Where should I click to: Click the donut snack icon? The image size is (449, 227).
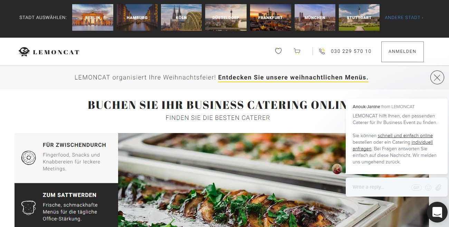28,158
